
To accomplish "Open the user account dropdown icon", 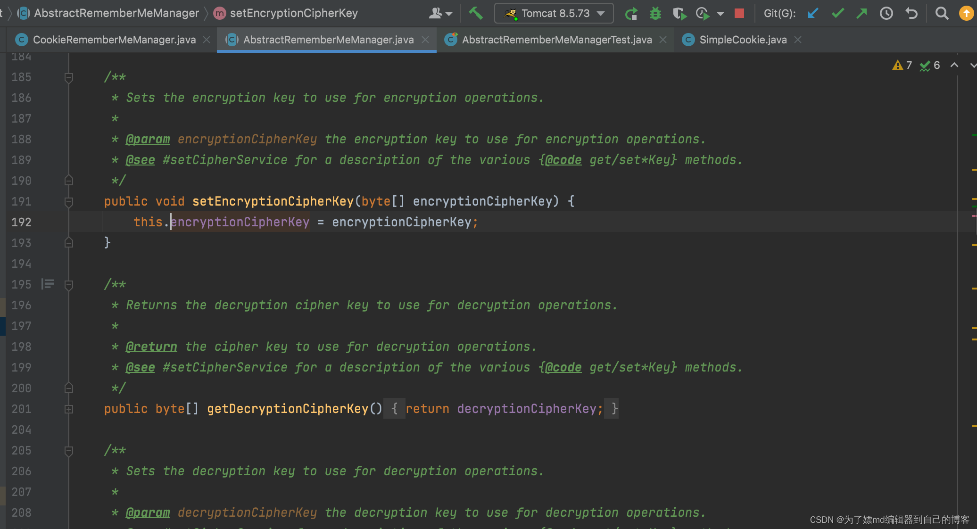I will (x=440, y=14).
